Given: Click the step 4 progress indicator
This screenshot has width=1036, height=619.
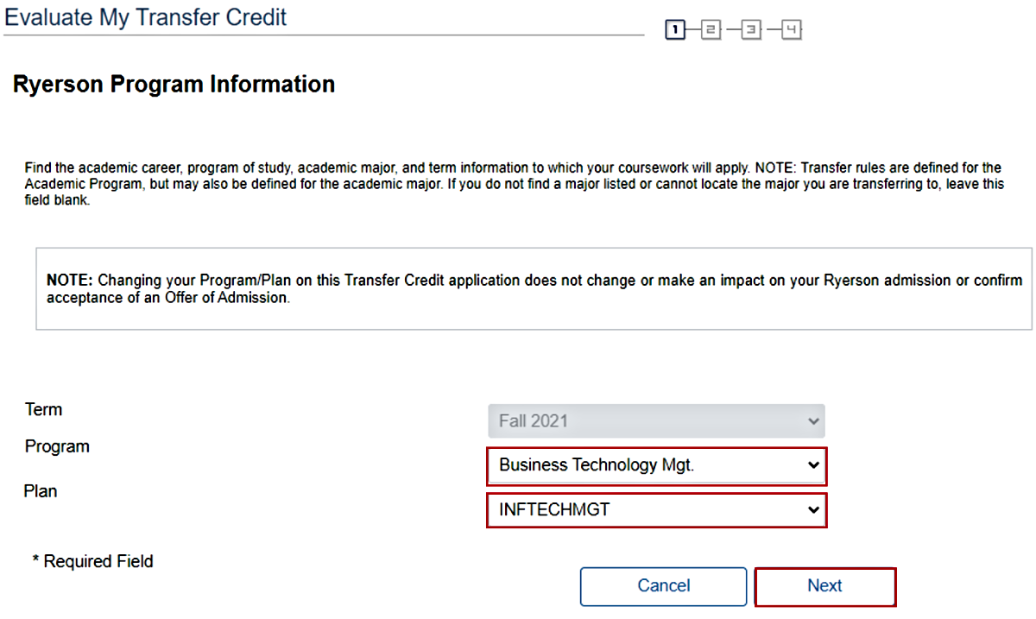Looking at the screenshot, I should [792, 31].
